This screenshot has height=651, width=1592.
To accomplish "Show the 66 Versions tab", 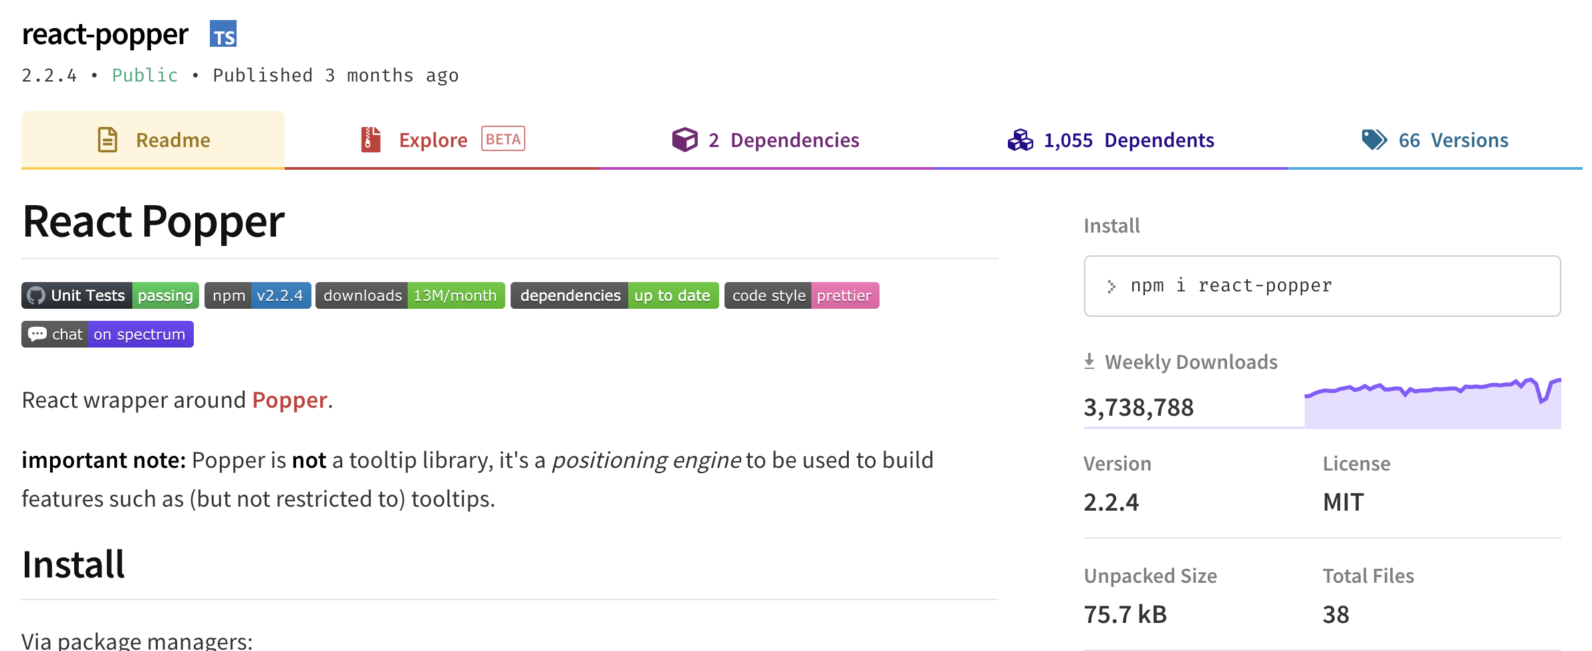I will (x=1453, y=140).
